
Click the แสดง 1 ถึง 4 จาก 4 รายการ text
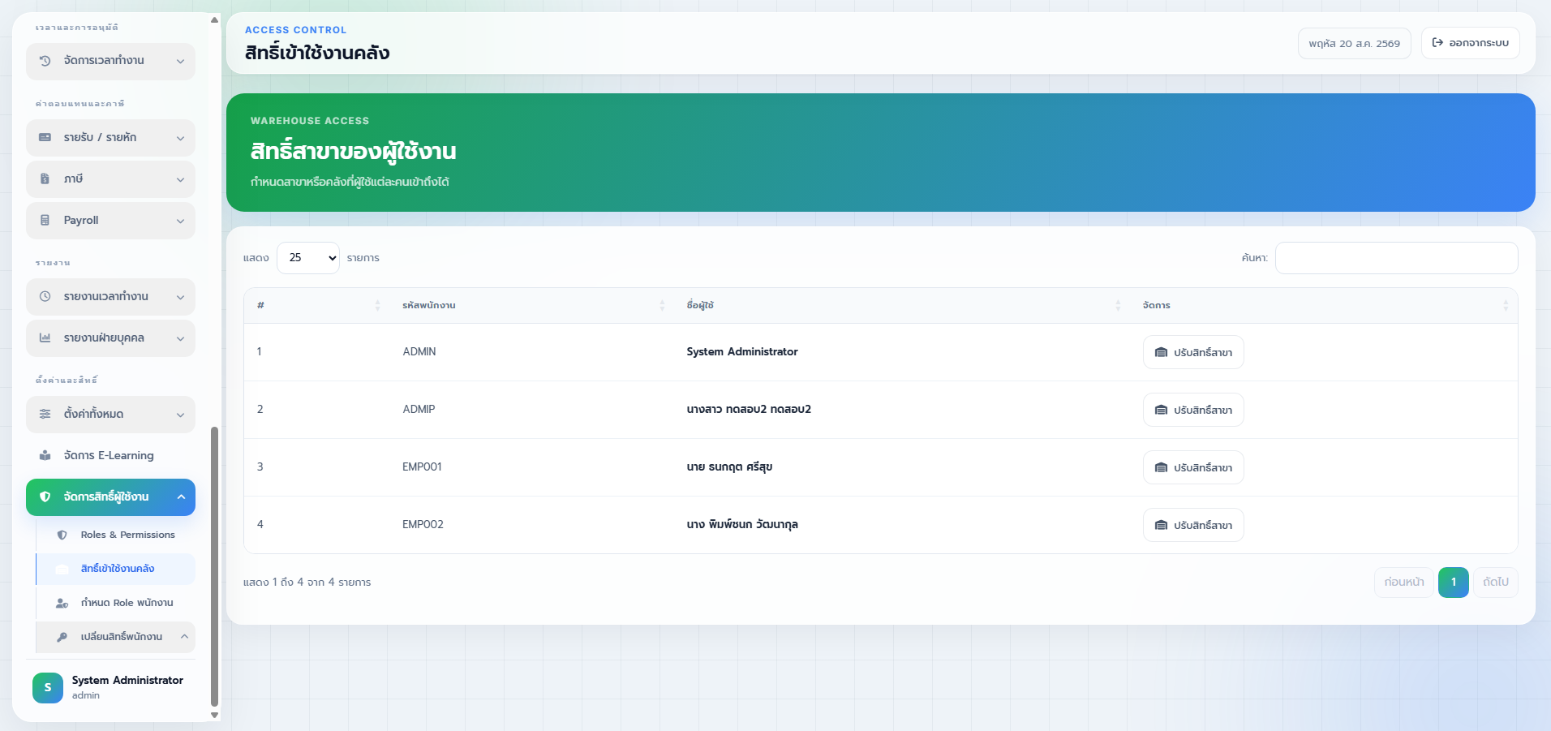pyautogui.click(x=307, y=583)
